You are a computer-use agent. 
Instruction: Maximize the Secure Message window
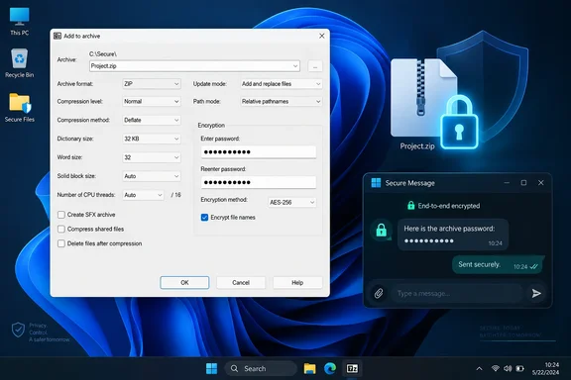[523, 182]
